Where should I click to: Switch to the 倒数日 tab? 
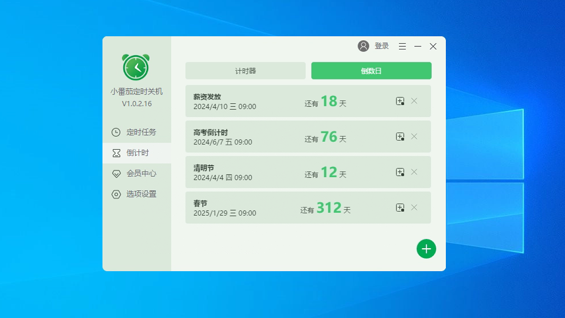click(371, 70)
